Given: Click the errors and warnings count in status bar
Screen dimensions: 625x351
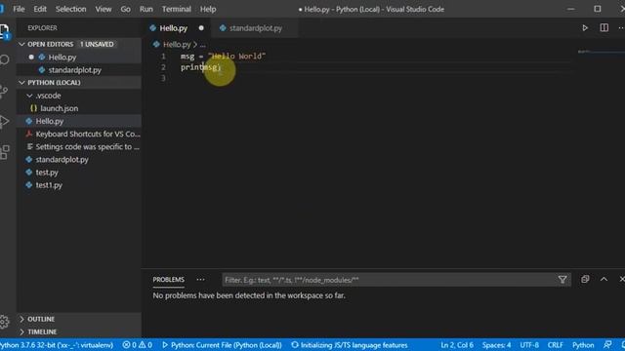Looking at the screenshot, I should coord(137,345).
